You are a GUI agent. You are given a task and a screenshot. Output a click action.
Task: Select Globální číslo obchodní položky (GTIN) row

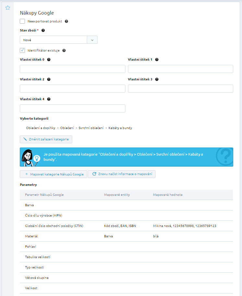tap(126, 226)
